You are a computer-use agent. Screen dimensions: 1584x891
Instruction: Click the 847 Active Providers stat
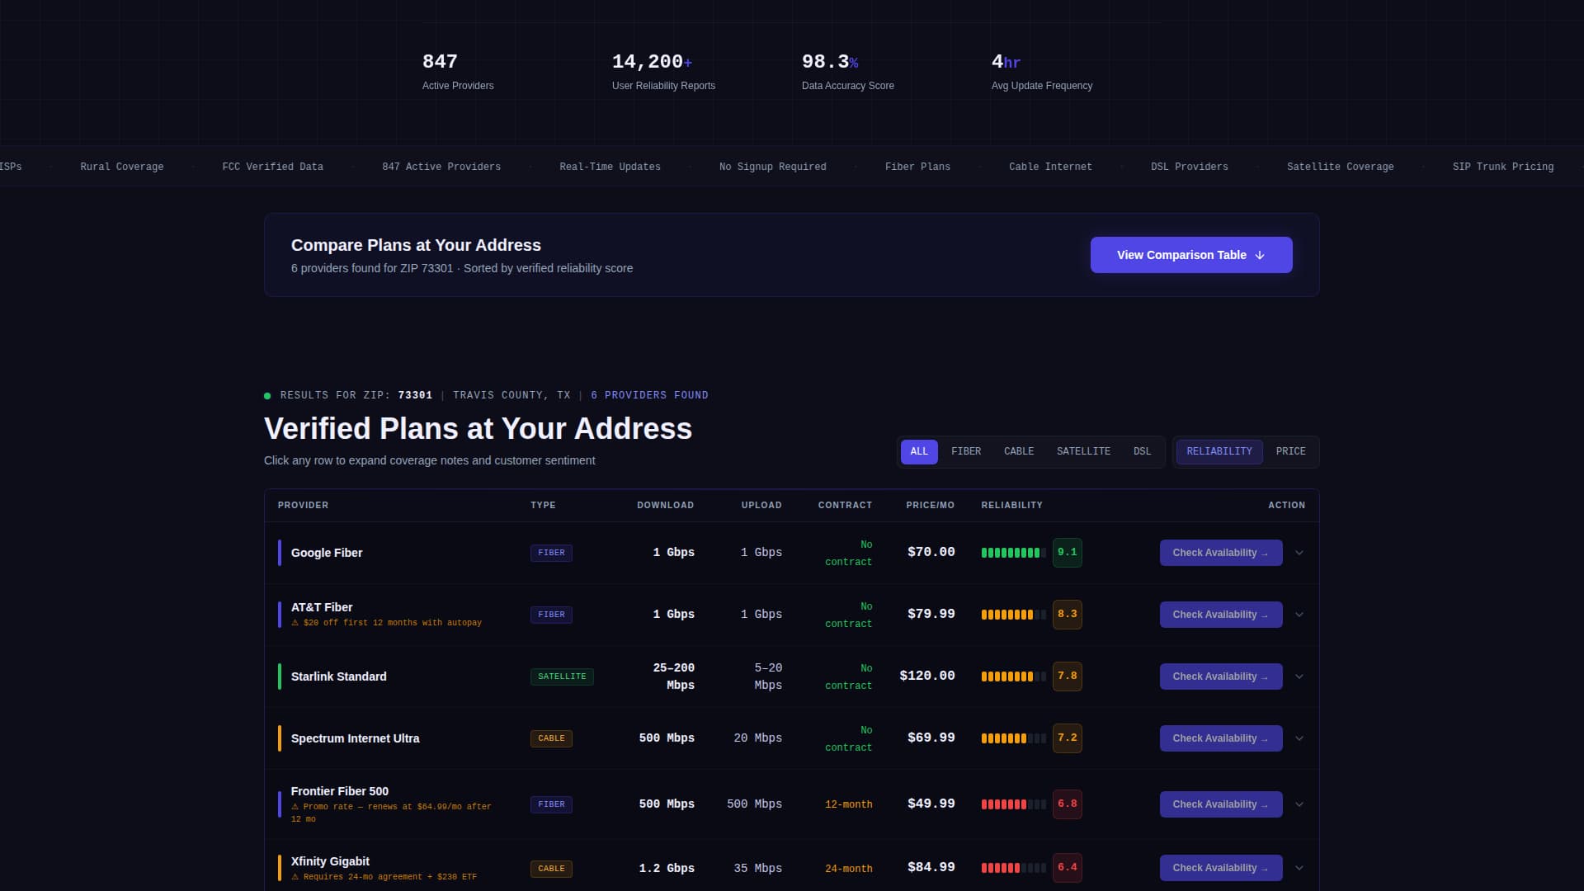point(458,72)
